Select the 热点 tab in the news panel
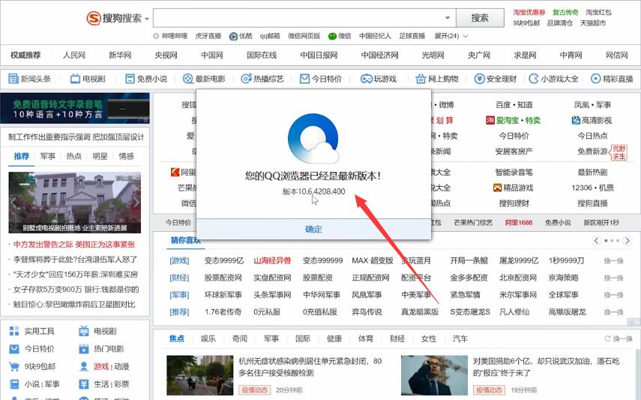Viewport: 641px width, 400px height. [74, 156]
